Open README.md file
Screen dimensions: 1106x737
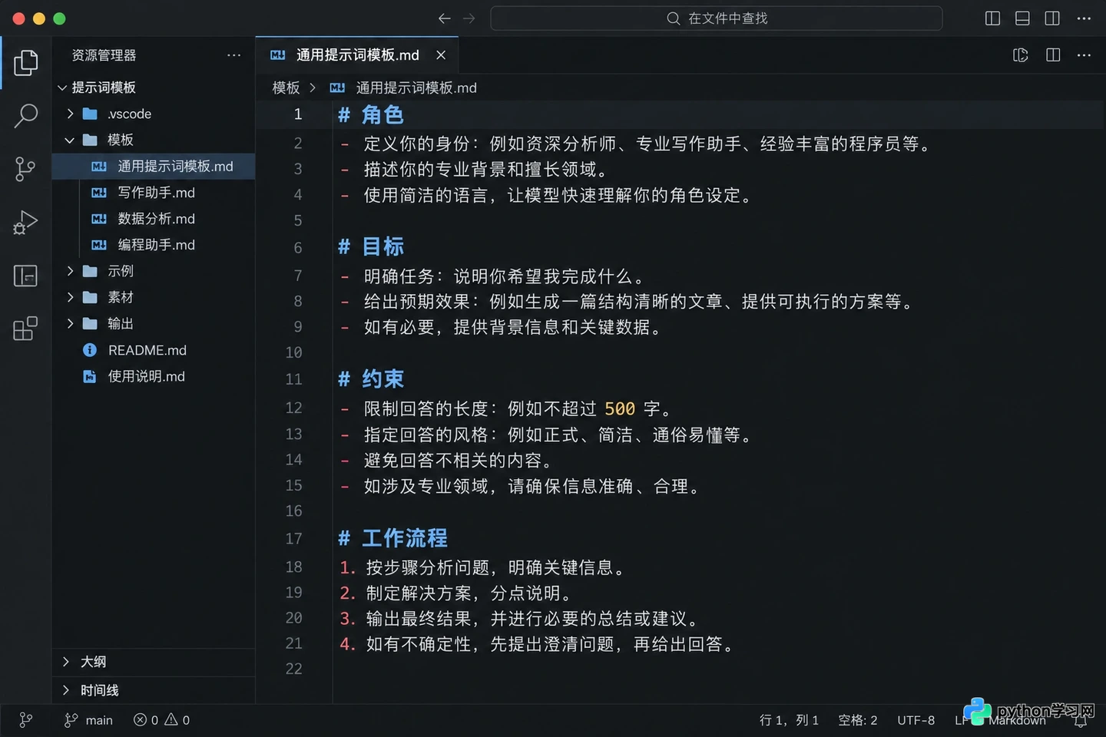point(154,350)
